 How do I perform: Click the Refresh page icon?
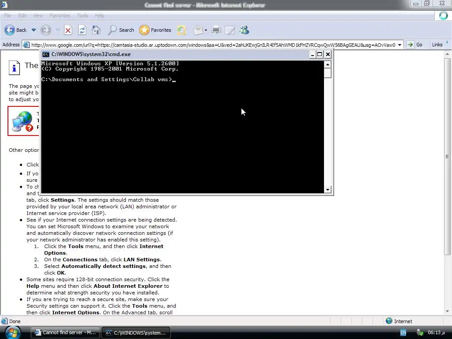click(x=82, y=30)
